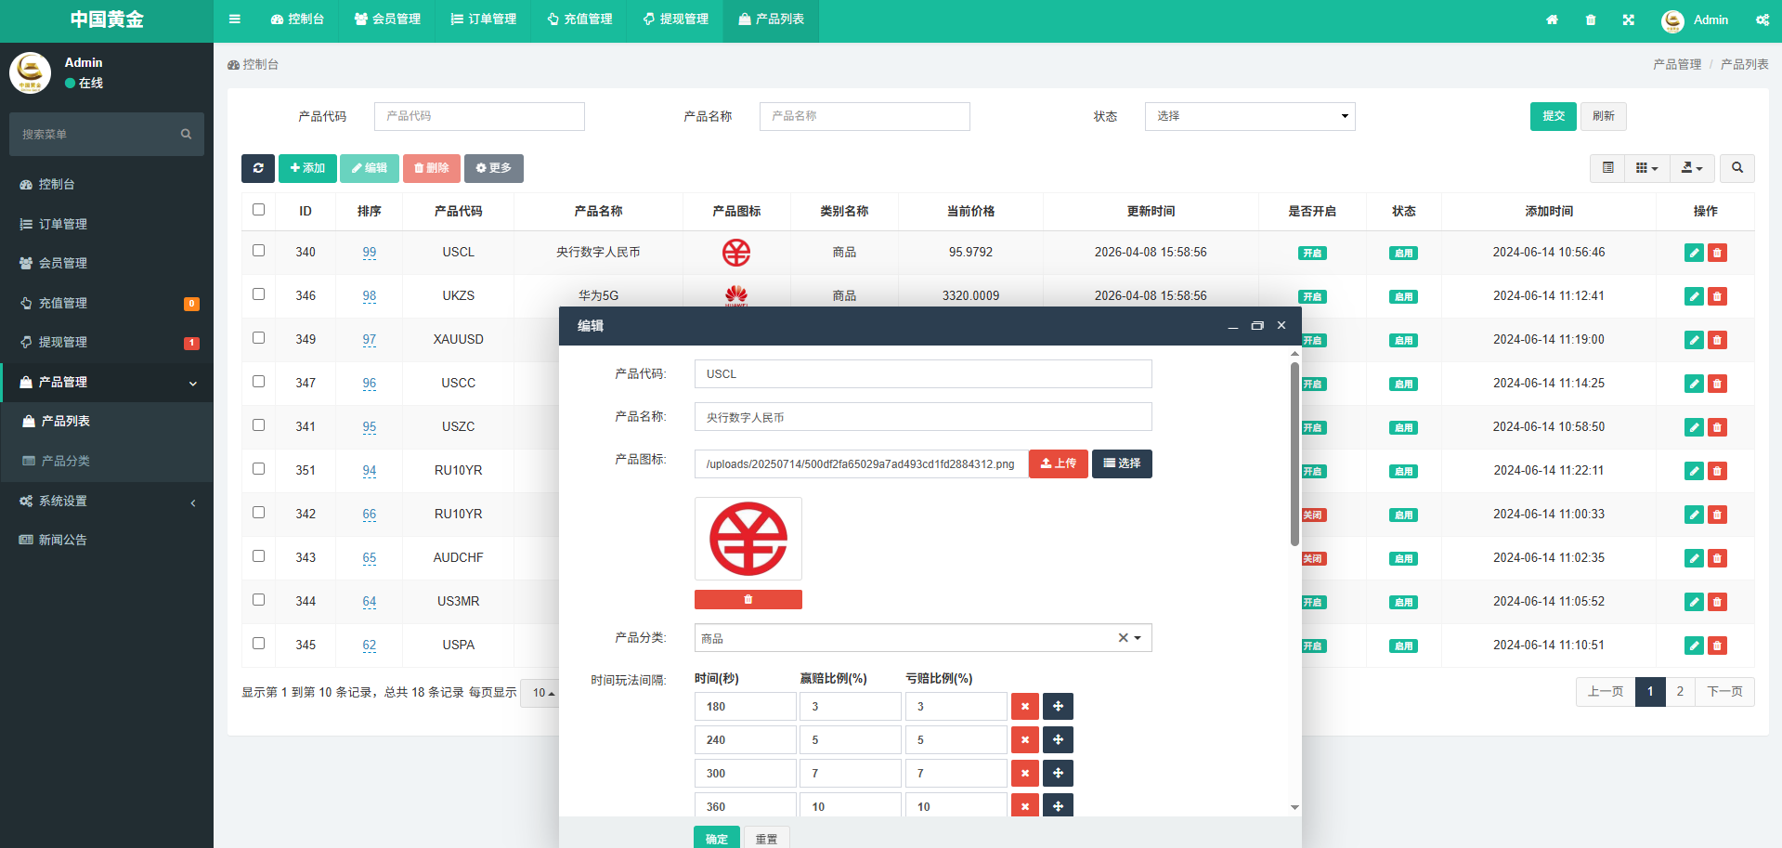Click the 上传 upload button
Viewport: 1782px width, 848px height.
click(1058, 463)
